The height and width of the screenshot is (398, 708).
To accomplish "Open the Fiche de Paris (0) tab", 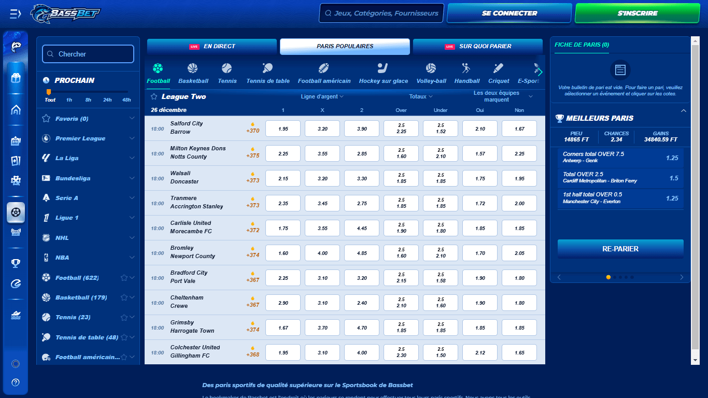I will pyautogui.click(x=582, y=45).
